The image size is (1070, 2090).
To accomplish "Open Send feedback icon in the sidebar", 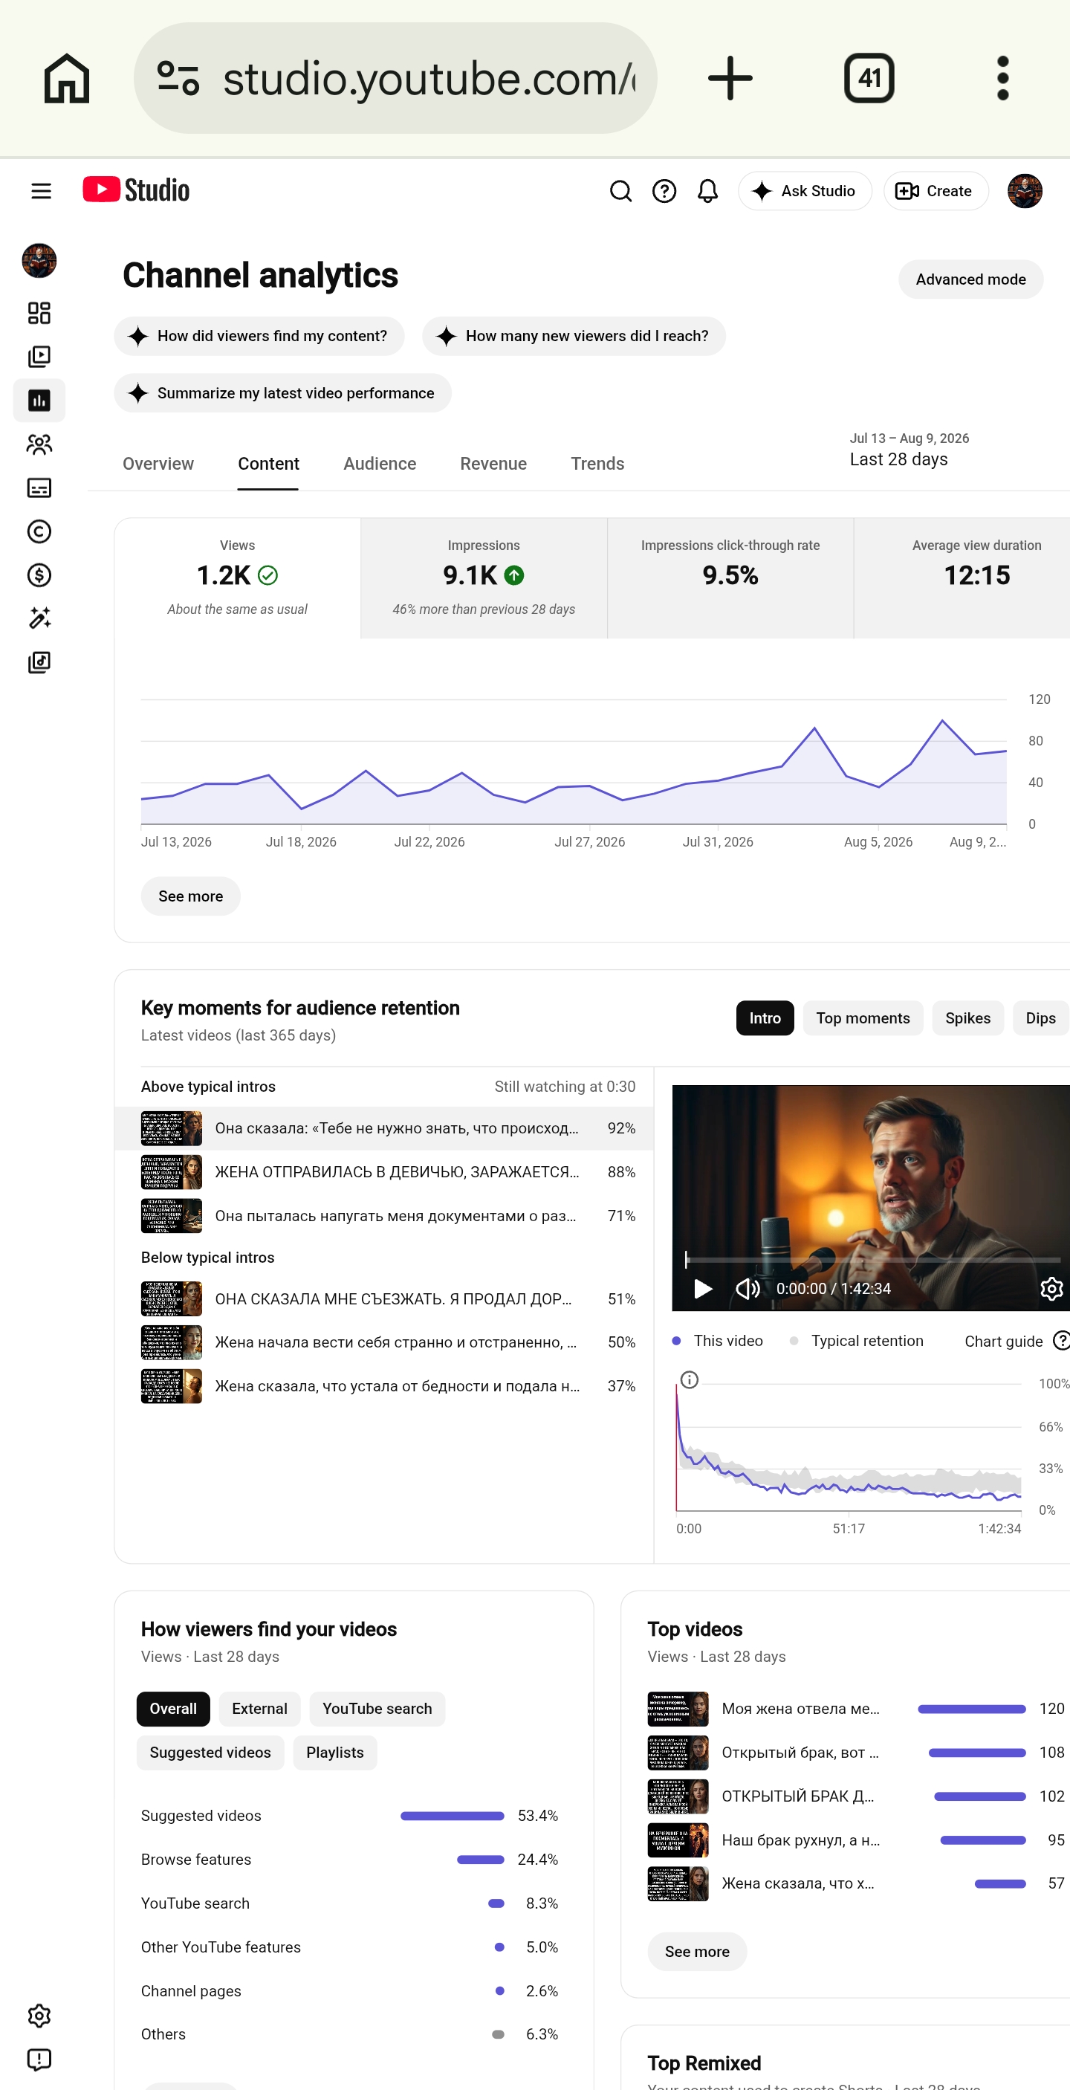I will pos(39,2060).
